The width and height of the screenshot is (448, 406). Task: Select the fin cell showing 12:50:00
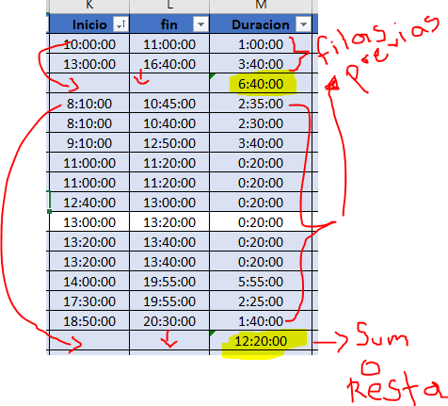169,143
